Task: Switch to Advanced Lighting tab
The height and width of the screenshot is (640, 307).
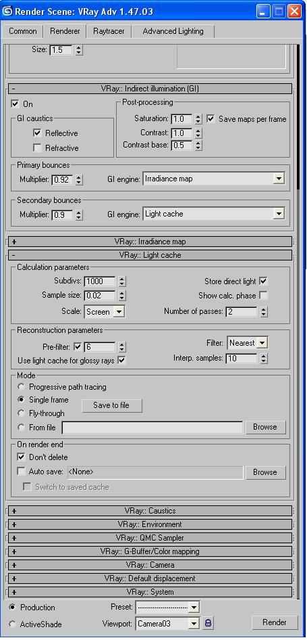Action: coord(173,31)
